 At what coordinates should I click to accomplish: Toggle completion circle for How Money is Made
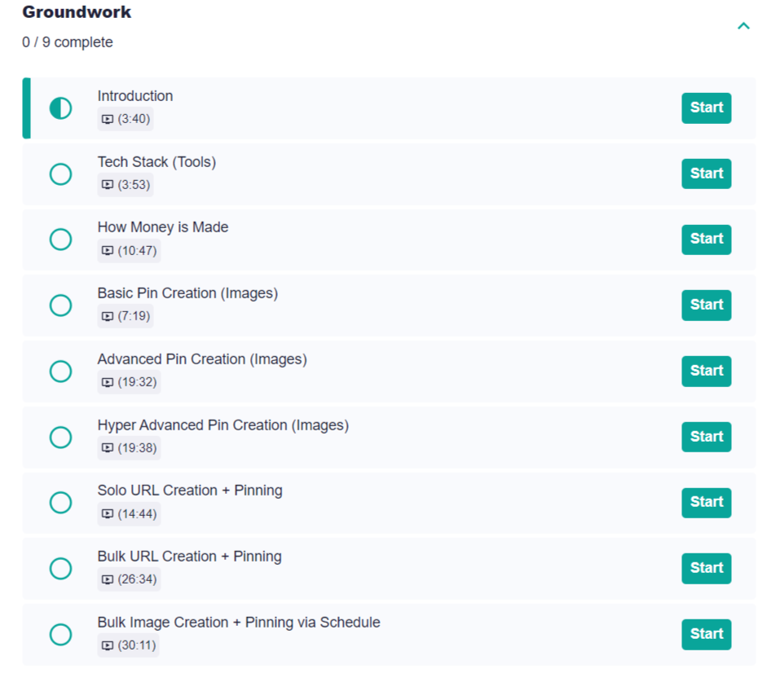(61, 240)
